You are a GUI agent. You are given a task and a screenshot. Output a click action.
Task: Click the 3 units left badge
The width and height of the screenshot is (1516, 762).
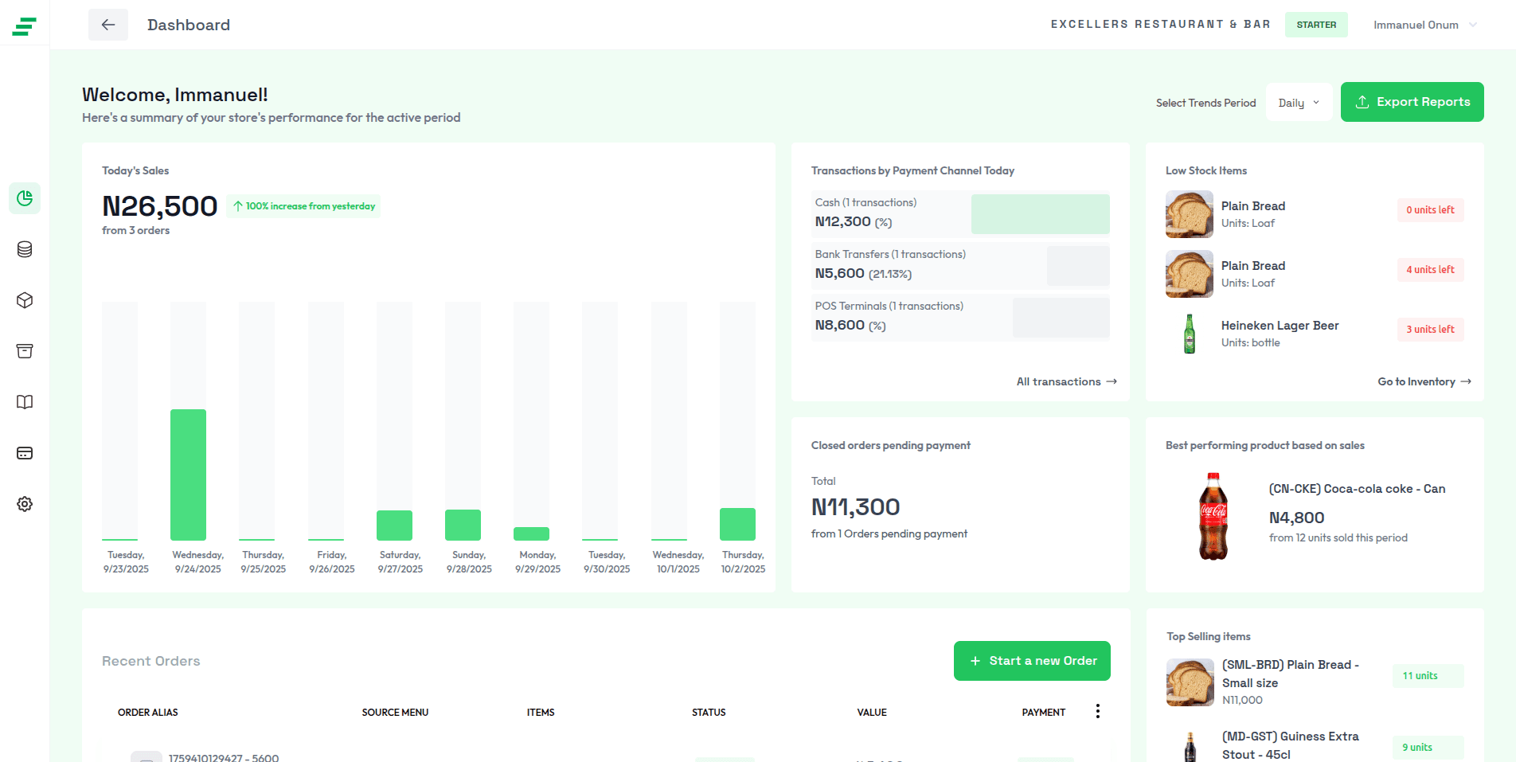1430,330
